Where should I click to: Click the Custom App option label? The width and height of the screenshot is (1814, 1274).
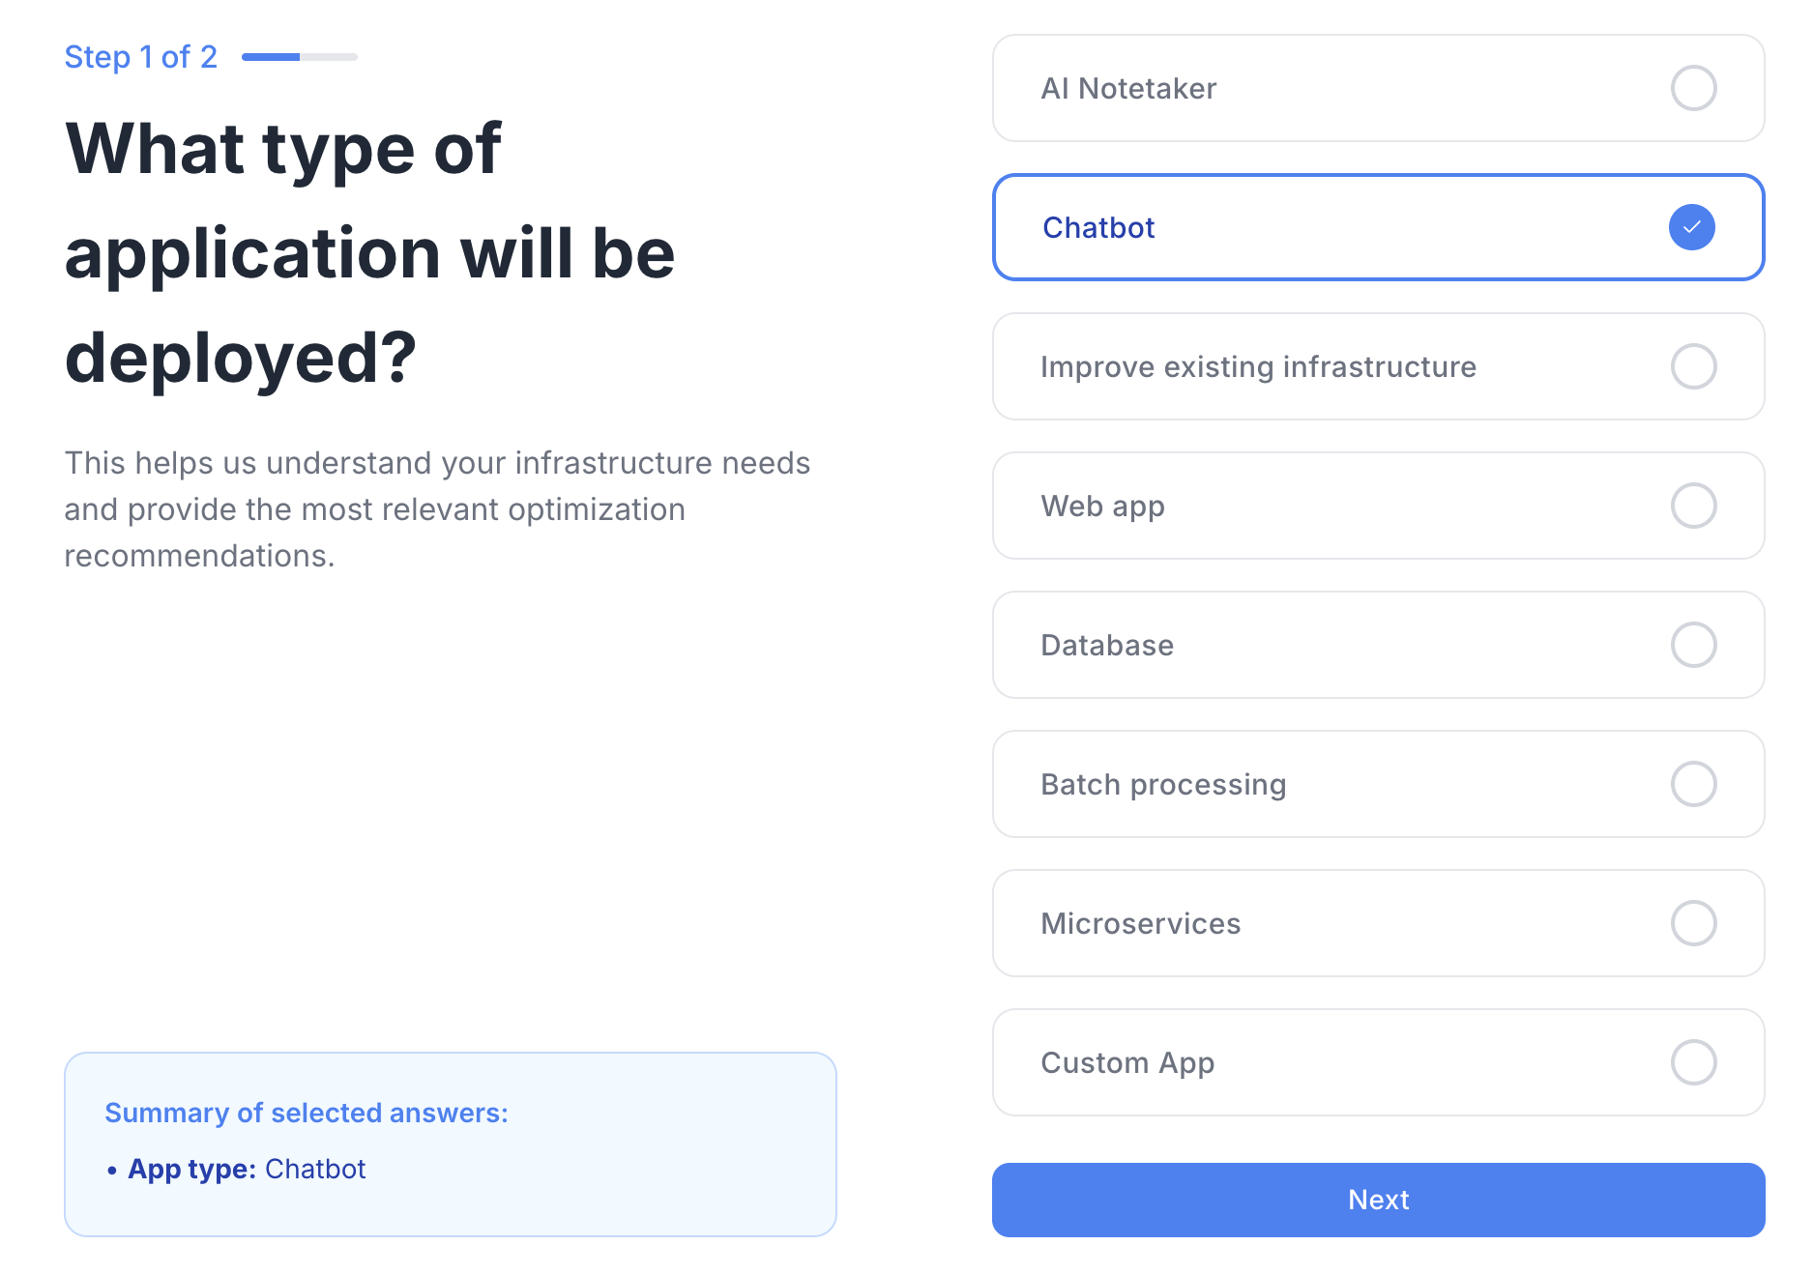1127,1063
